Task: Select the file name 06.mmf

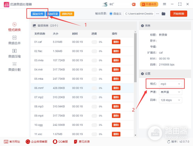Action: pyautogui.click(x=39, y=88)
